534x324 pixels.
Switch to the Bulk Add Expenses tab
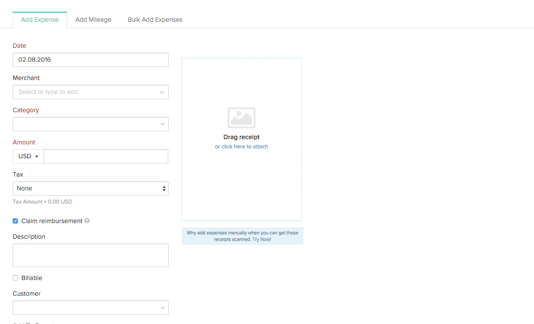[x=155, y=20]
